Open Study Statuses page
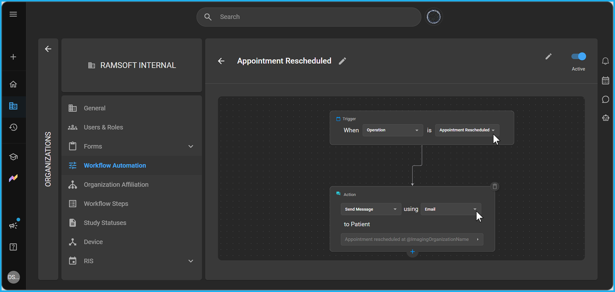The image size is (615, 292). (132, 223)
